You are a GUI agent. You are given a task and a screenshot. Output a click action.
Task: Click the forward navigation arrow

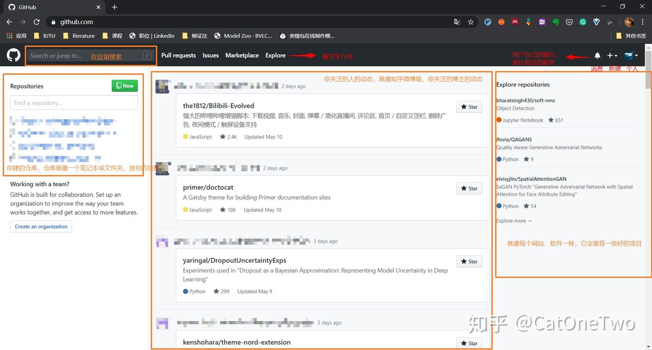[x=23, y=22]
